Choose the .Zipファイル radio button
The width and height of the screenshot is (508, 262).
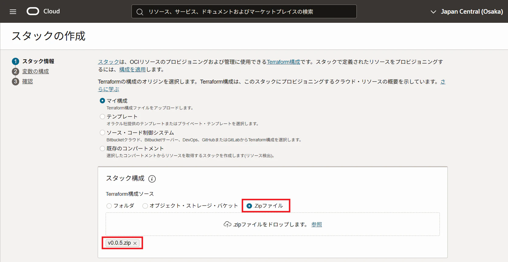pos(249,206)
